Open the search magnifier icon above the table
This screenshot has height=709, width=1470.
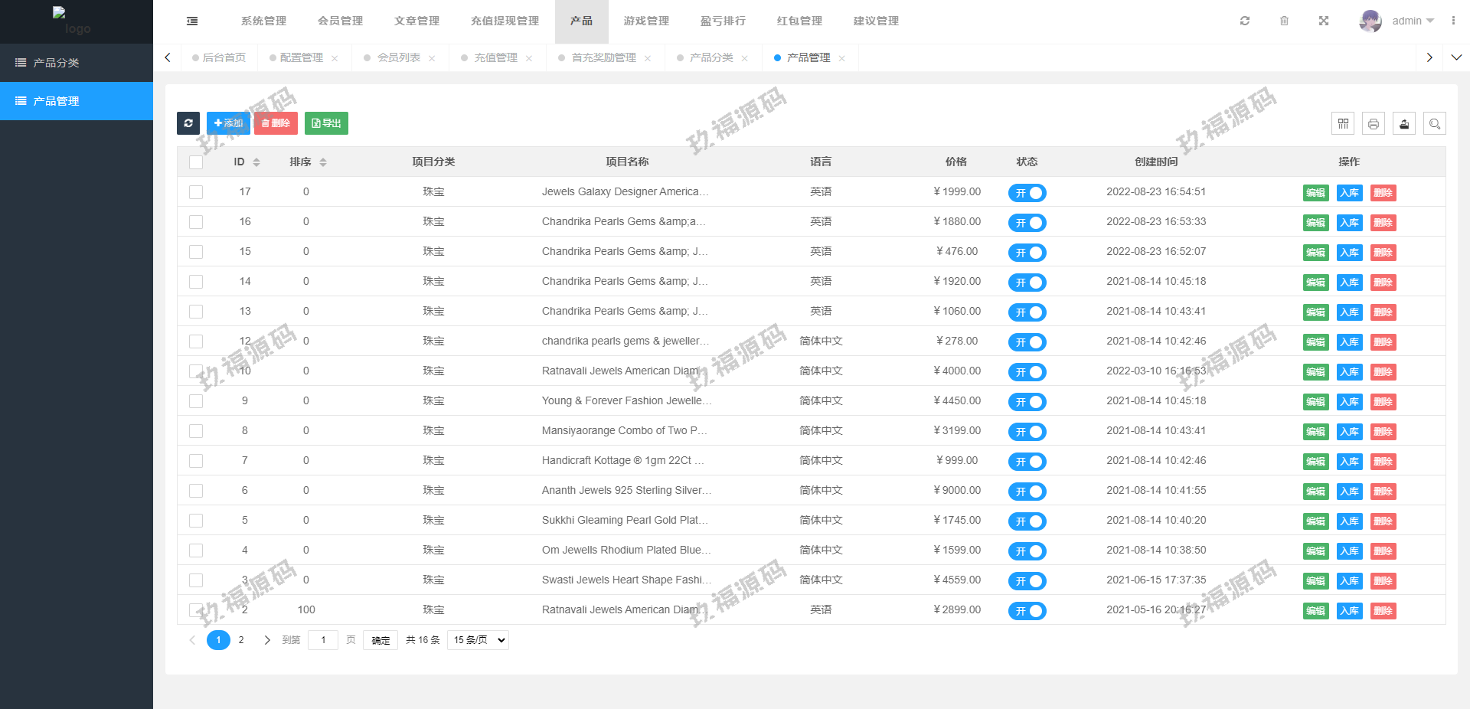pyautogui.click(x=1435, y=124)
